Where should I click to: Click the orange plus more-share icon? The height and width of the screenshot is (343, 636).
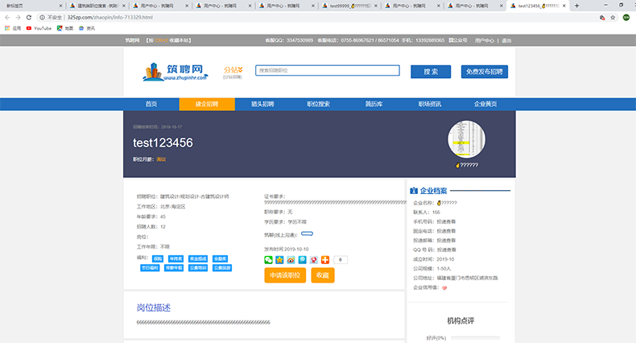pyautogui.click(x=325, y=259)
